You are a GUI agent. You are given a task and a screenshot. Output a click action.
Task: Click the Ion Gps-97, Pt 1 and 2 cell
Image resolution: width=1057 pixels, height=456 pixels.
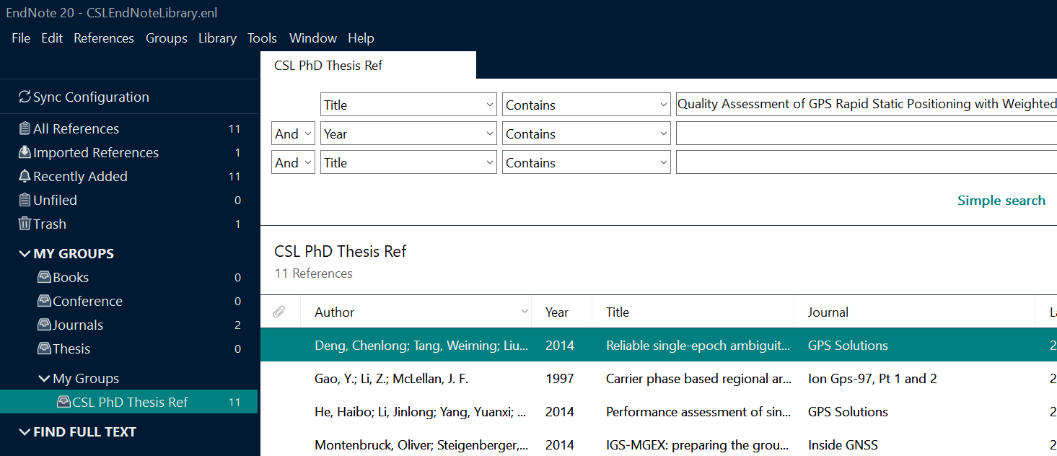click(872, 378)
